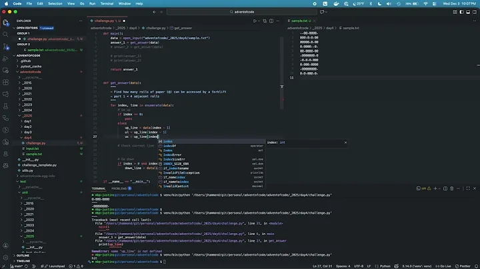Open More Actions menu for the challenge.py editor
480x269 pixels.
(x=277, y=21)
